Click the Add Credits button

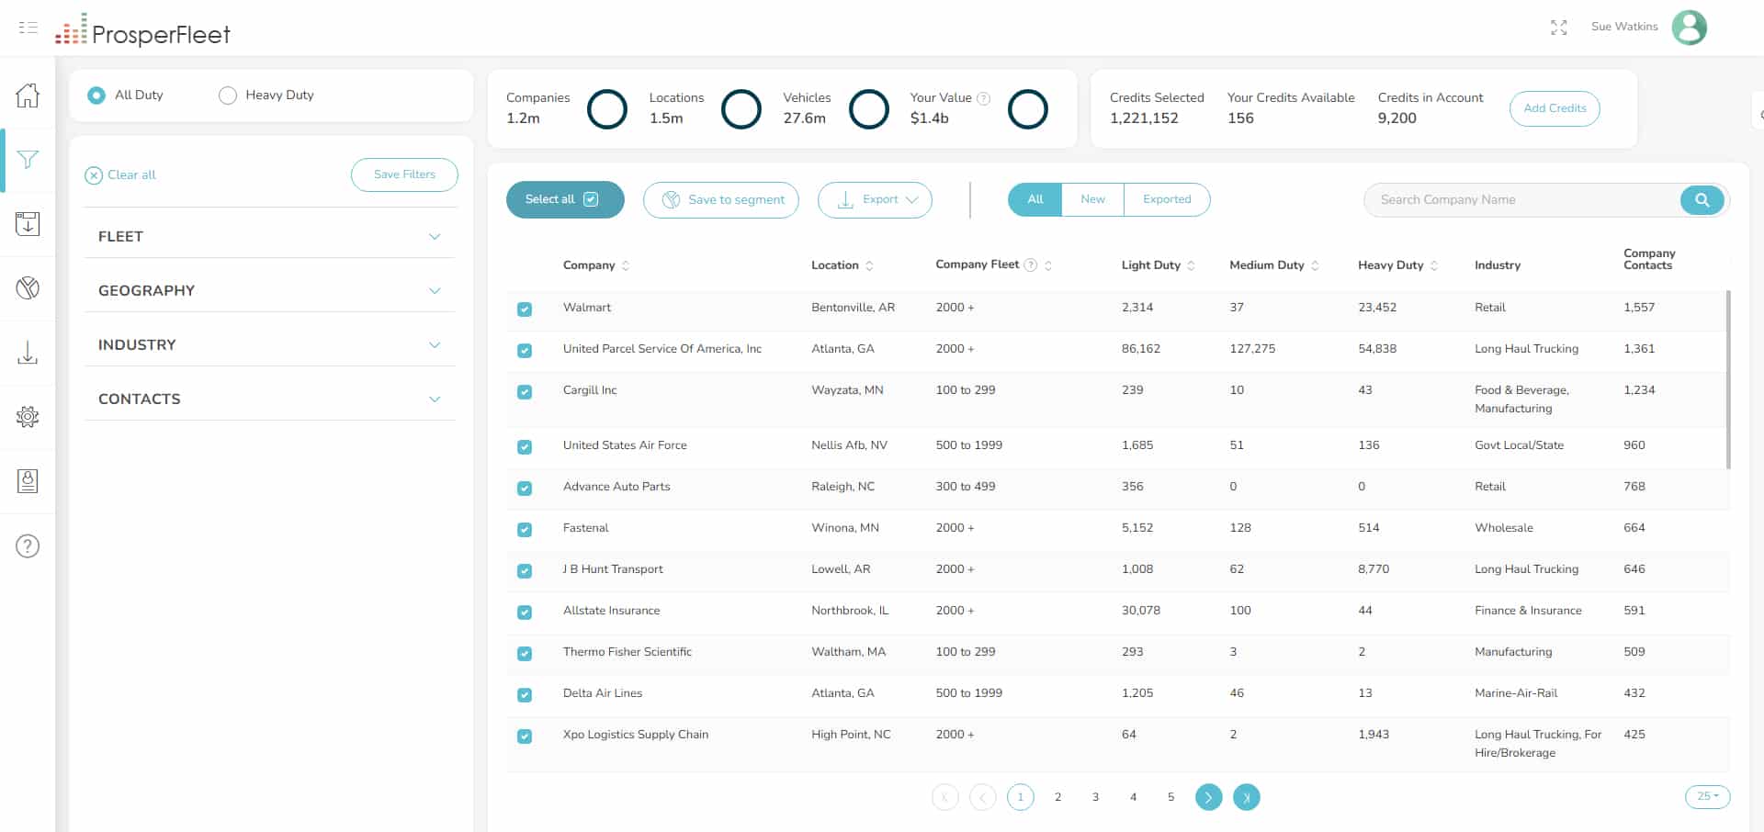pyautogui.click(x=1555, y=108)
